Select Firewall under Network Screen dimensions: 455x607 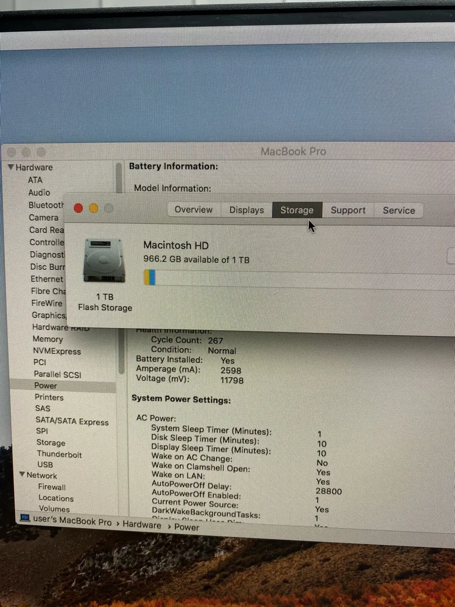coord(52,487)
